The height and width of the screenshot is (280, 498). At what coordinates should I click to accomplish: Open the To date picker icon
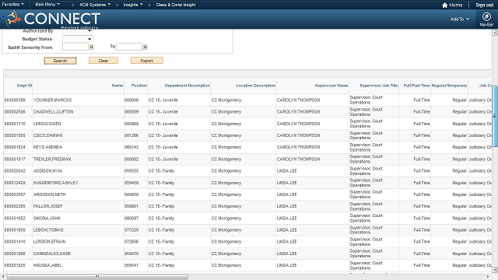146,47
